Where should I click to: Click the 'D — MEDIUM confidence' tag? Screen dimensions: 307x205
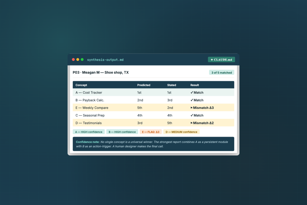(x=181, y=132)
